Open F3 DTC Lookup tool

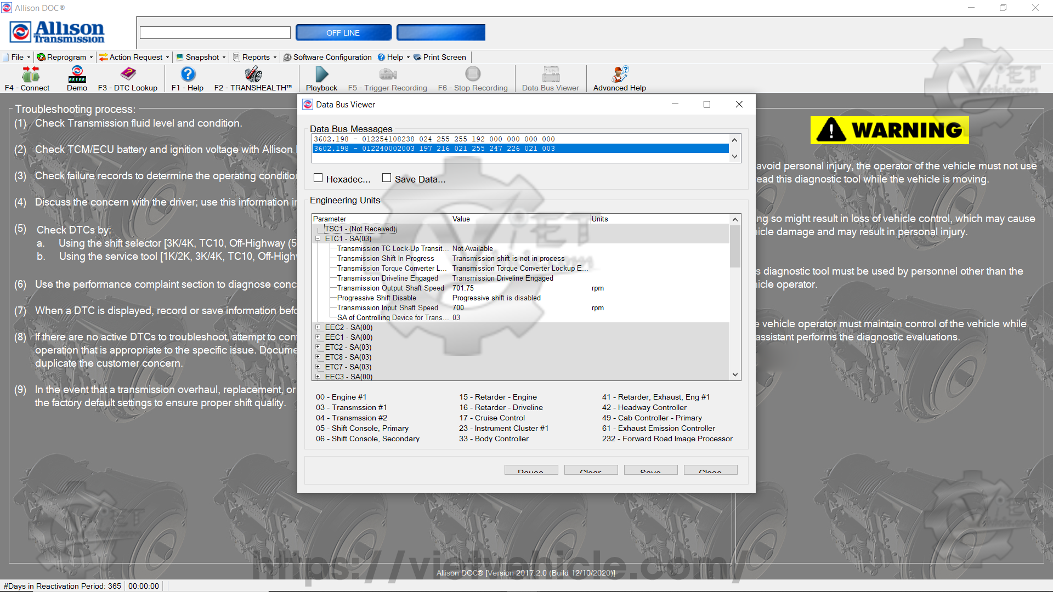tap(127, 78)
